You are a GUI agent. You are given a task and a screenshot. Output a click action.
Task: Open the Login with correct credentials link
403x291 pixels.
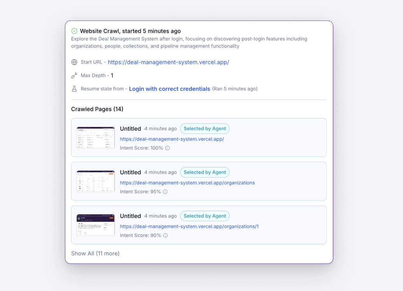tap(169, 88)
